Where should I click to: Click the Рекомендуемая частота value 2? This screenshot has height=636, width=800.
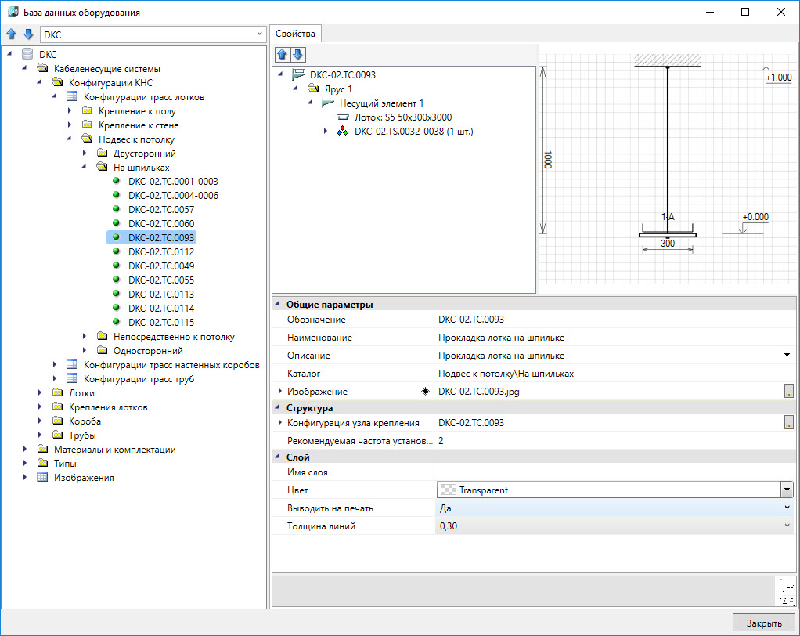614,440
